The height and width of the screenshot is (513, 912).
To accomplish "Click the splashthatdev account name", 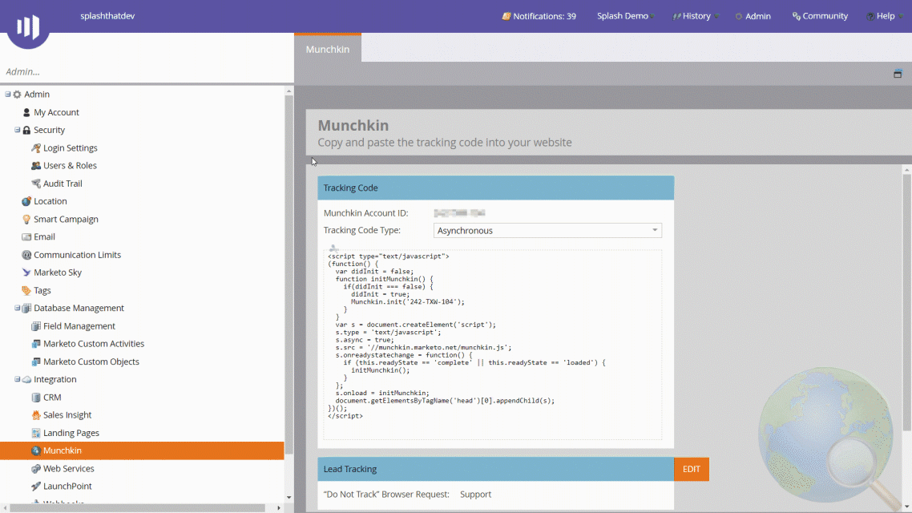I will [107, 16].
